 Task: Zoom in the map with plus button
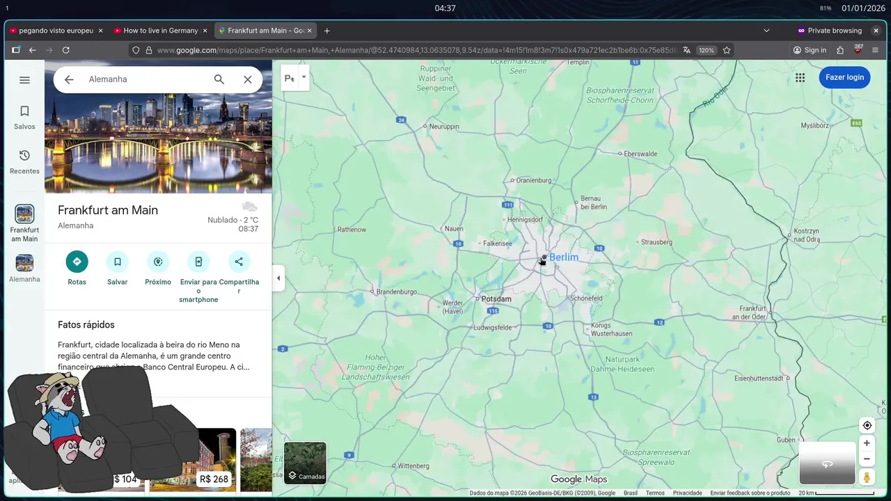[x=867, y=443]
